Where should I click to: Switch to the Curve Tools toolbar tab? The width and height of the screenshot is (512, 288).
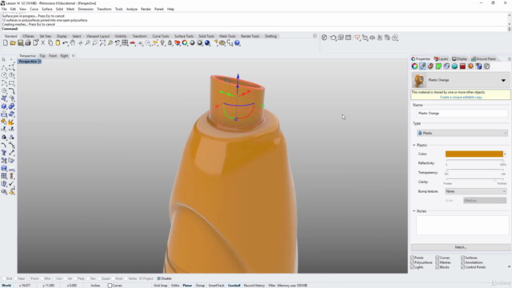pos(160,36)
